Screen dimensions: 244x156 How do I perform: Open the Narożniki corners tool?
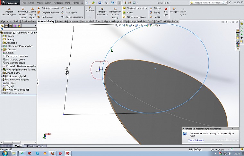tap(90, 9)
